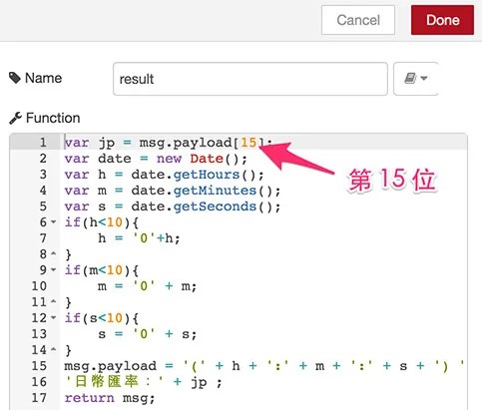Click the Name input field containing result
Viewport: 482px width, 410px height.
tap(250, 79)
